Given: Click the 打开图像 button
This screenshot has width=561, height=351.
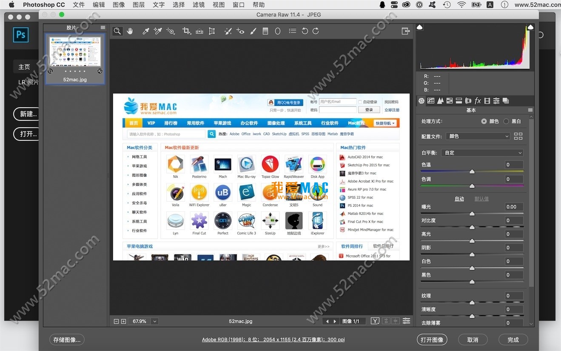Looking at the screenshot, I should click(x=432, y=340).
